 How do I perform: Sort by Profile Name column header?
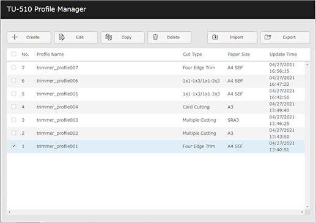(x=50, y=55)
